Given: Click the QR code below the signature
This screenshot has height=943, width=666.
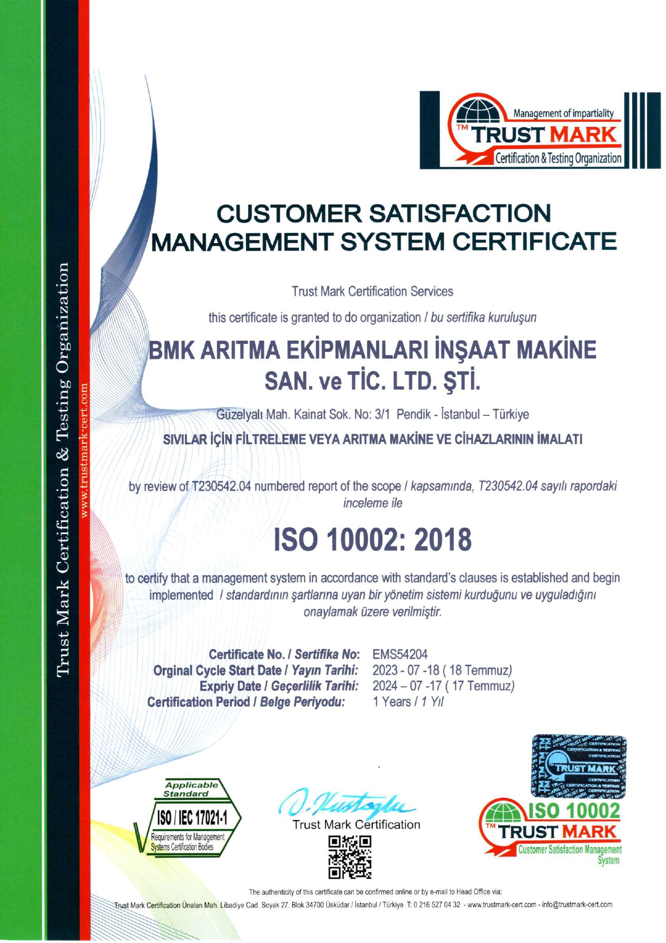Looking at the screenshot, I should point(350,856).
